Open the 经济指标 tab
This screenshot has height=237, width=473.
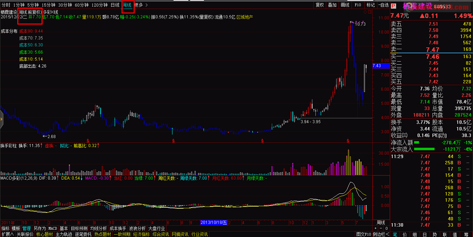pyautogui.click(x=142, y=234)
